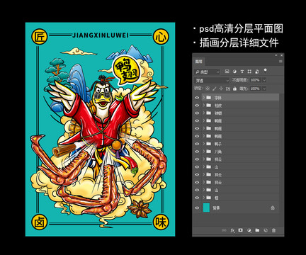The width and height of the screenshot is (306, 255).
Task: Open the layer filter type dropdown
Action: (207, 72)
